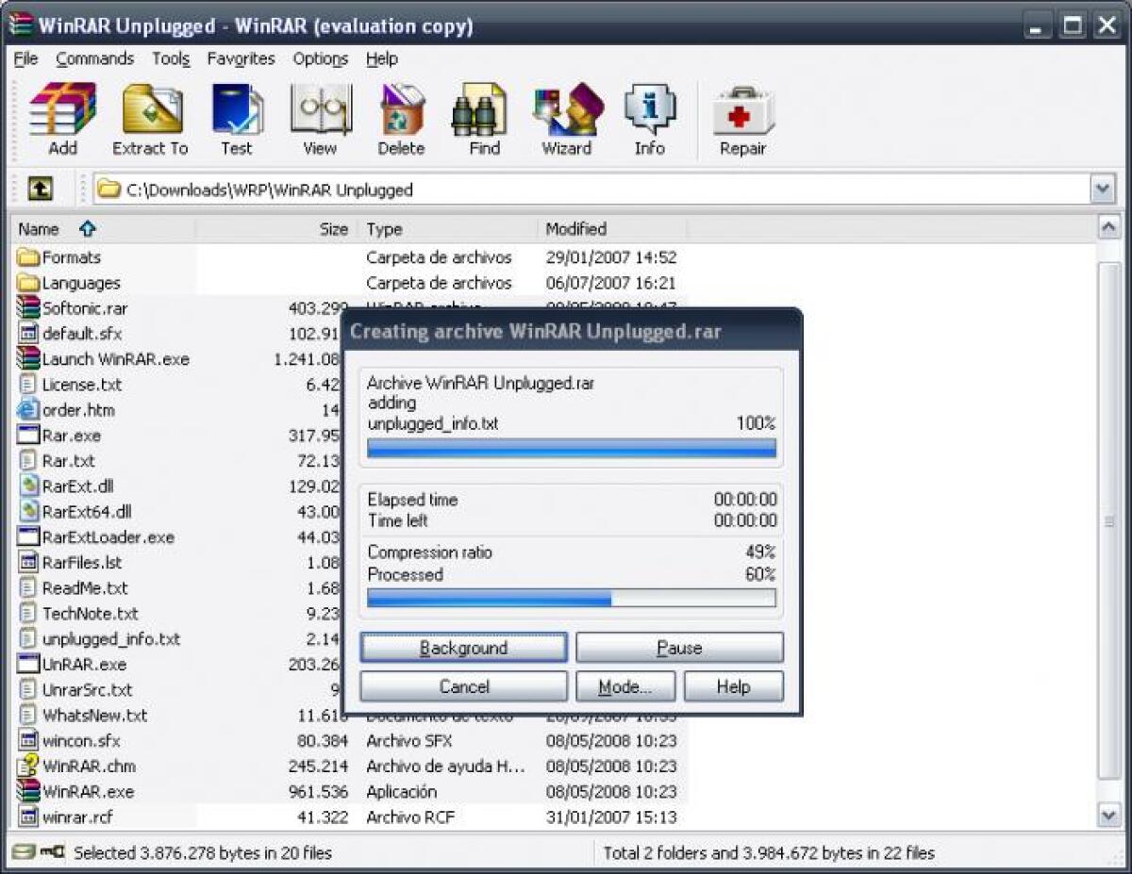Viewport: 1132px width, 874px height.
Task: Start the WinRAR Wizard
Action: point(564,113)
